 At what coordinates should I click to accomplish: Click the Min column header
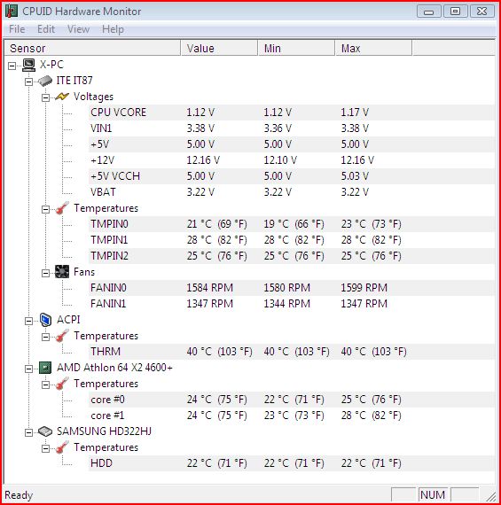296,48
